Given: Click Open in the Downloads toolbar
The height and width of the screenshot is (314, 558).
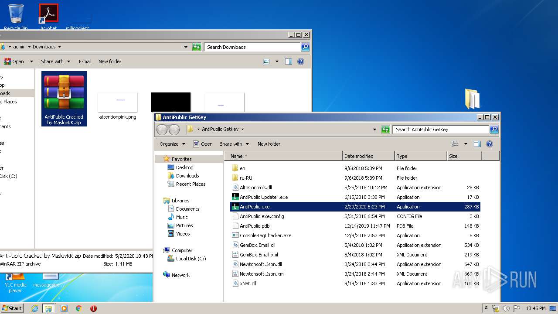Looking at the screenshot, I should click(14, 61).
